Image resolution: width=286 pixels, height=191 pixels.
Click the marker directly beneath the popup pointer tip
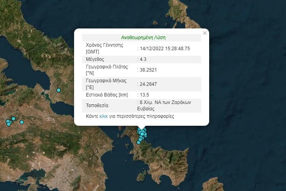[x=142, y=134]
